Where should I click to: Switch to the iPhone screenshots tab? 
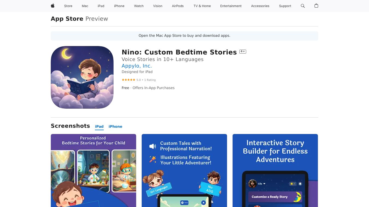pos(115,126)
